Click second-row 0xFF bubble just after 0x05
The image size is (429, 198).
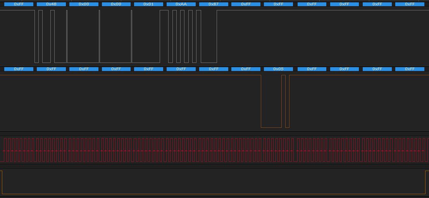pyautogui.click(x=312, y=69)
